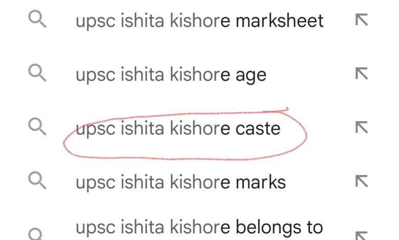Tap the arrow icon on the caste suggestion row
This screenshot has height=240, width=399.
(362, 127)
